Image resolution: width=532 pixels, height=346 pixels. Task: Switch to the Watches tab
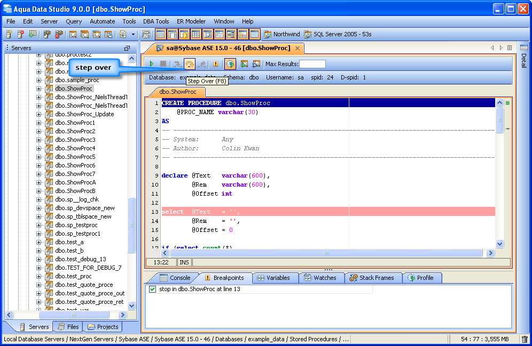[x=320, y=278]
